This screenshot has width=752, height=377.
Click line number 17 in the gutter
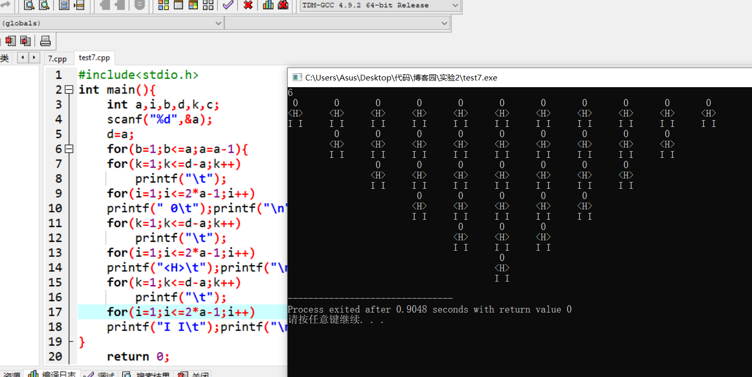point(56,312)
